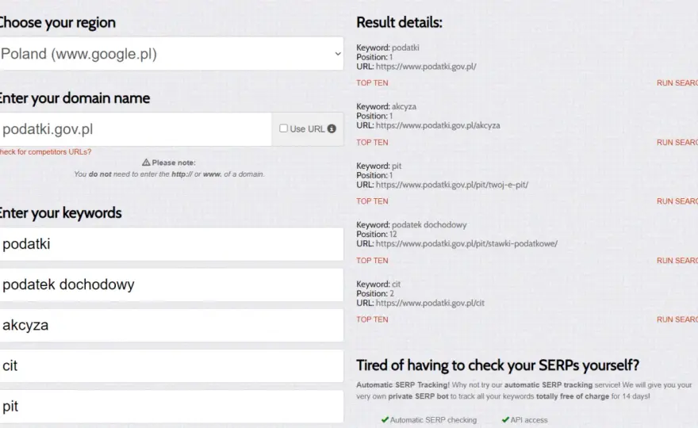698x428 pixels.
Task: Open the Poland region dropdown
Action: (171, 53)
